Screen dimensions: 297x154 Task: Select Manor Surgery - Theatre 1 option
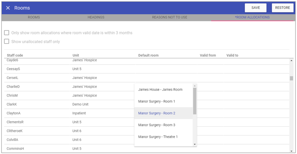(158, 137)
